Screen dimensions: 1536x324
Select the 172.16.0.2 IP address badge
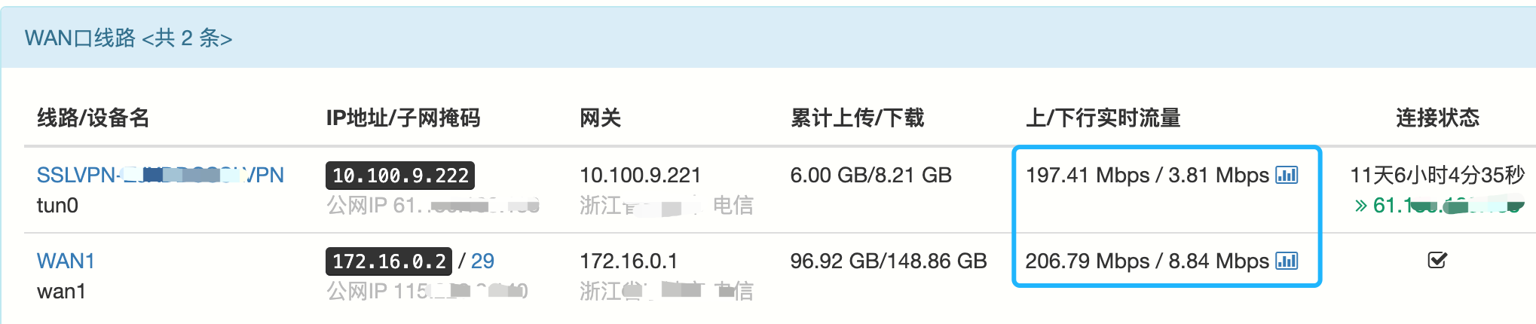(x=389, y=261)
